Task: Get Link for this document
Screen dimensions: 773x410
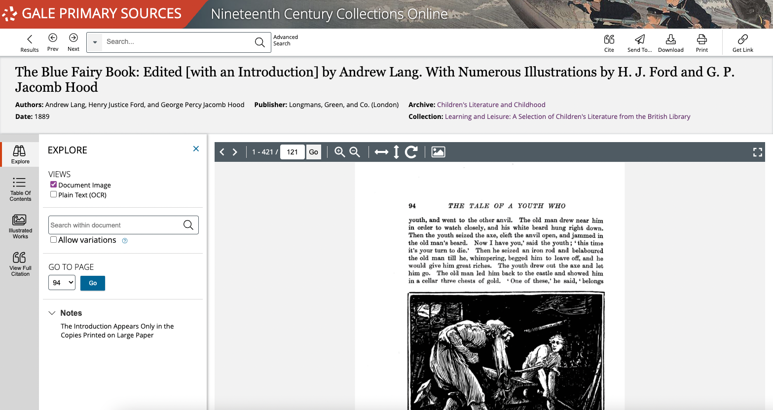Action: tap(743, 43)
